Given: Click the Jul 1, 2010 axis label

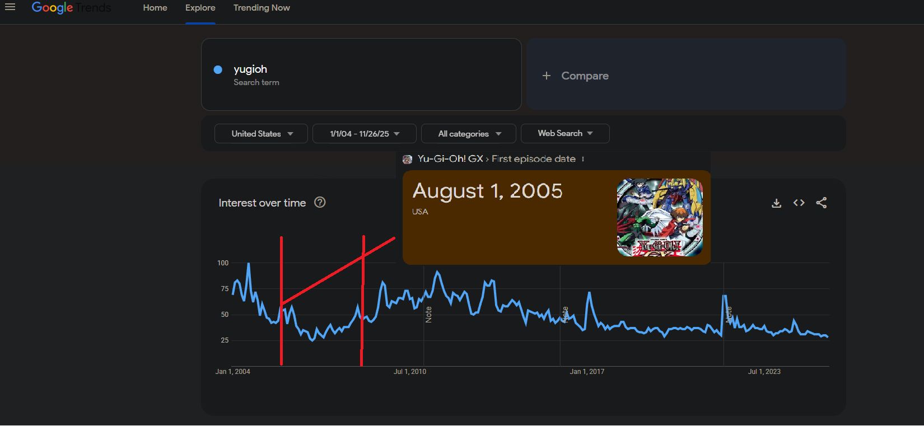Looking at the screenshot, I should (x=410, y=372).
